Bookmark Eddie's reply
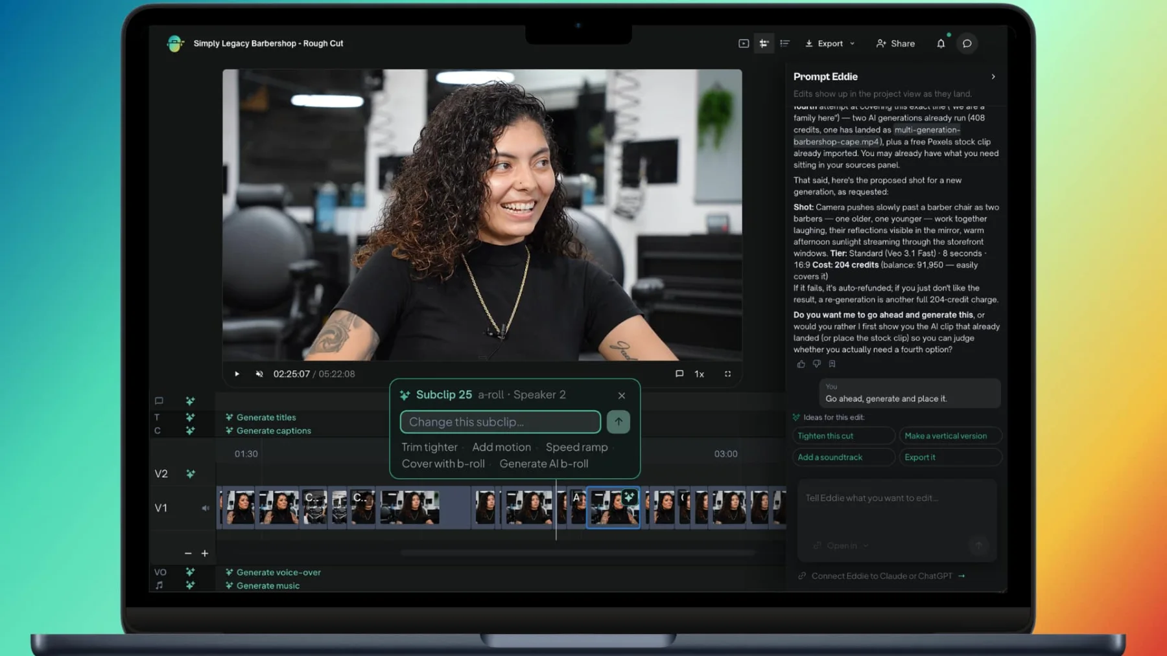The image size is (1167, 656). 832,364
